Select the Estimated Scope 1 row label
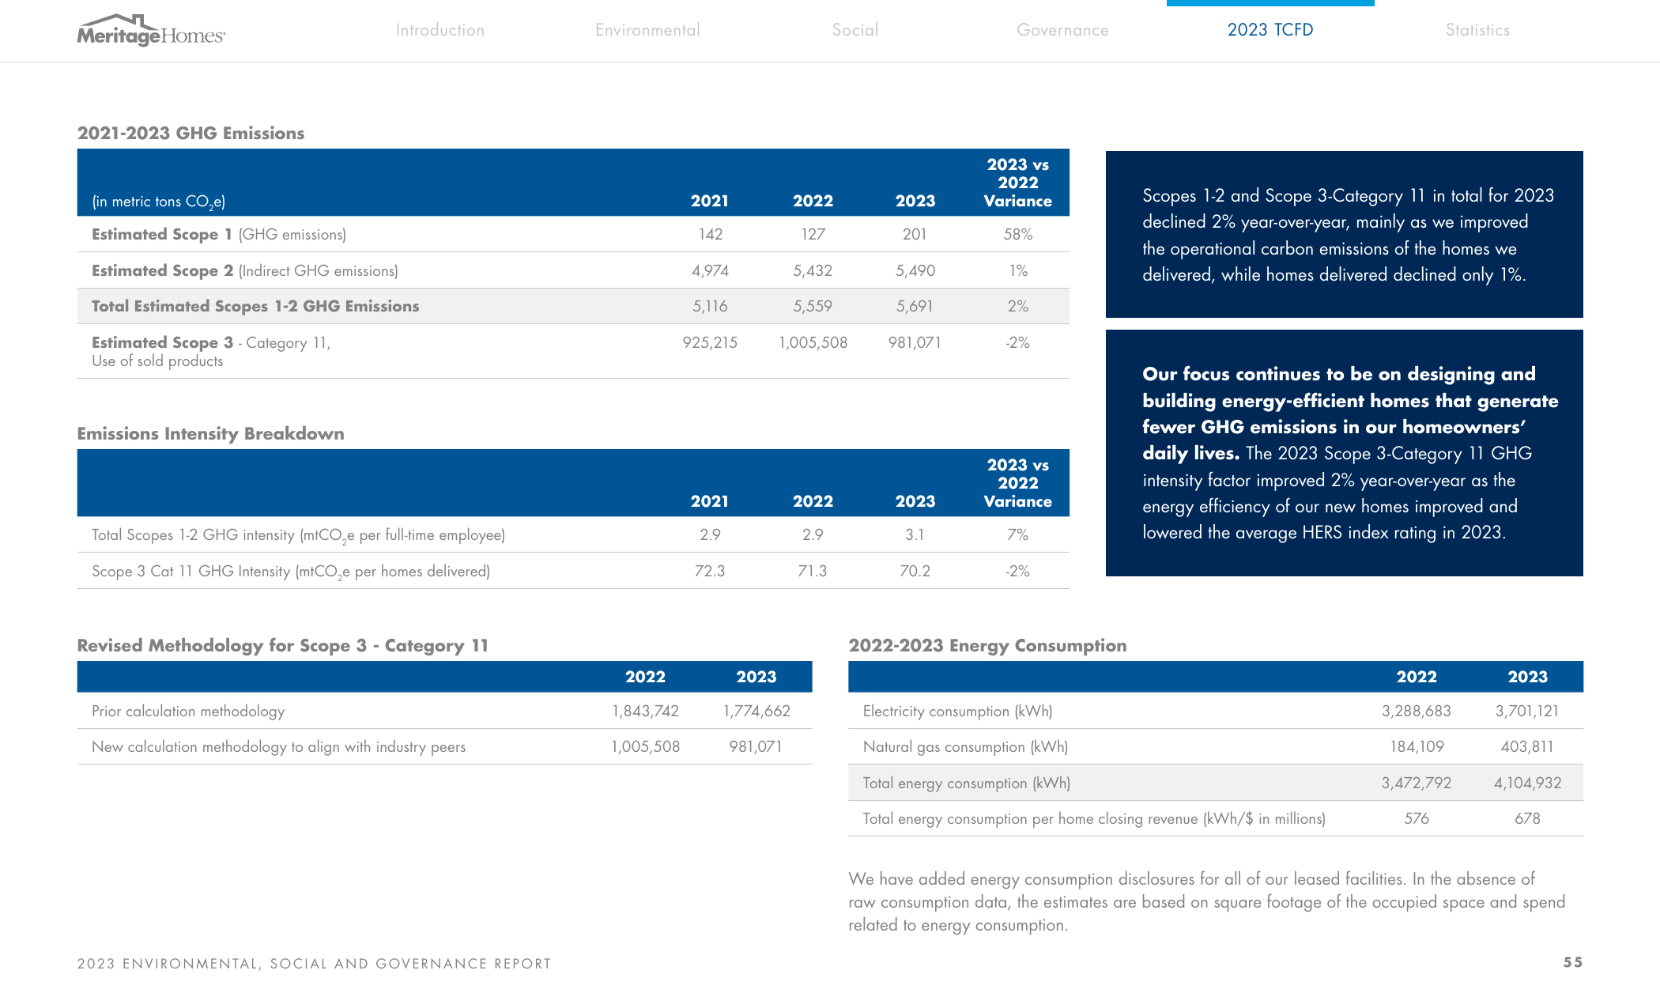 point(219,234)
